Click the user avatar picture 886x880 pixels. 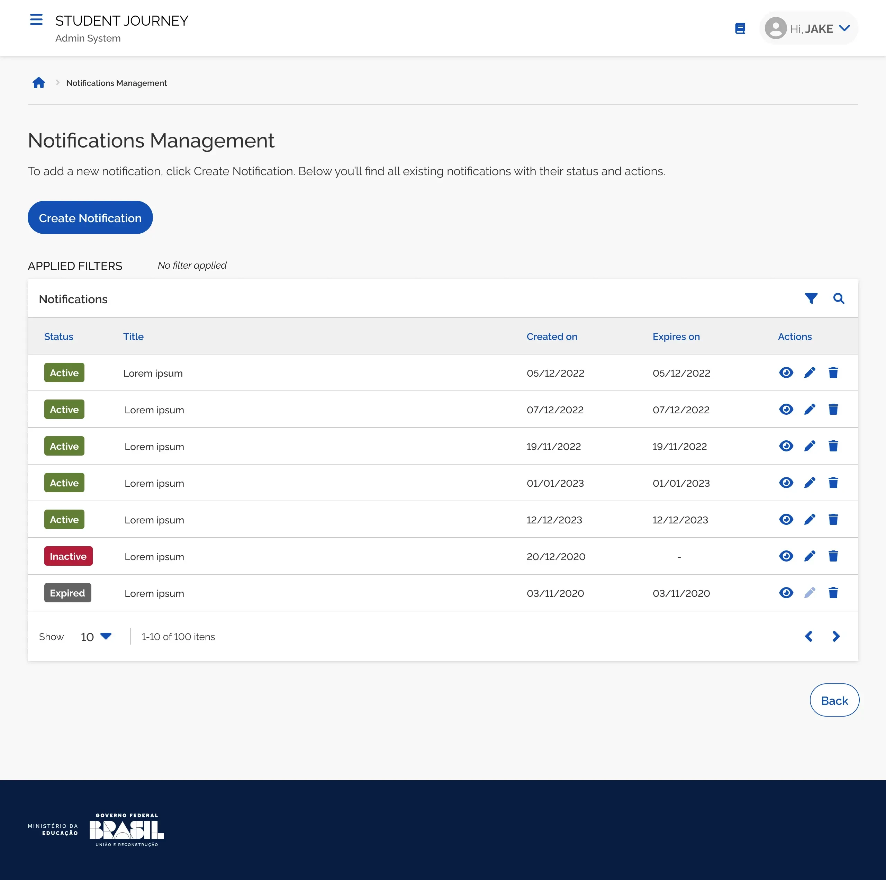coord(776,28)
